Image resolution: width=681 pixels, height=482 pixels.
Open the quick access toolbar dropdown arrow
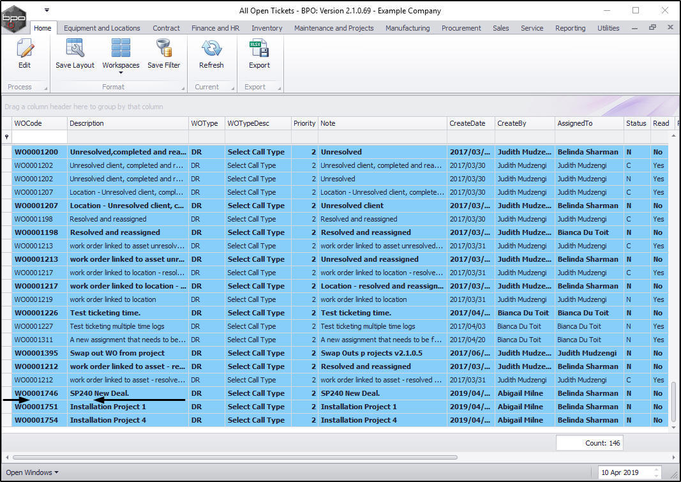(47, 10)
